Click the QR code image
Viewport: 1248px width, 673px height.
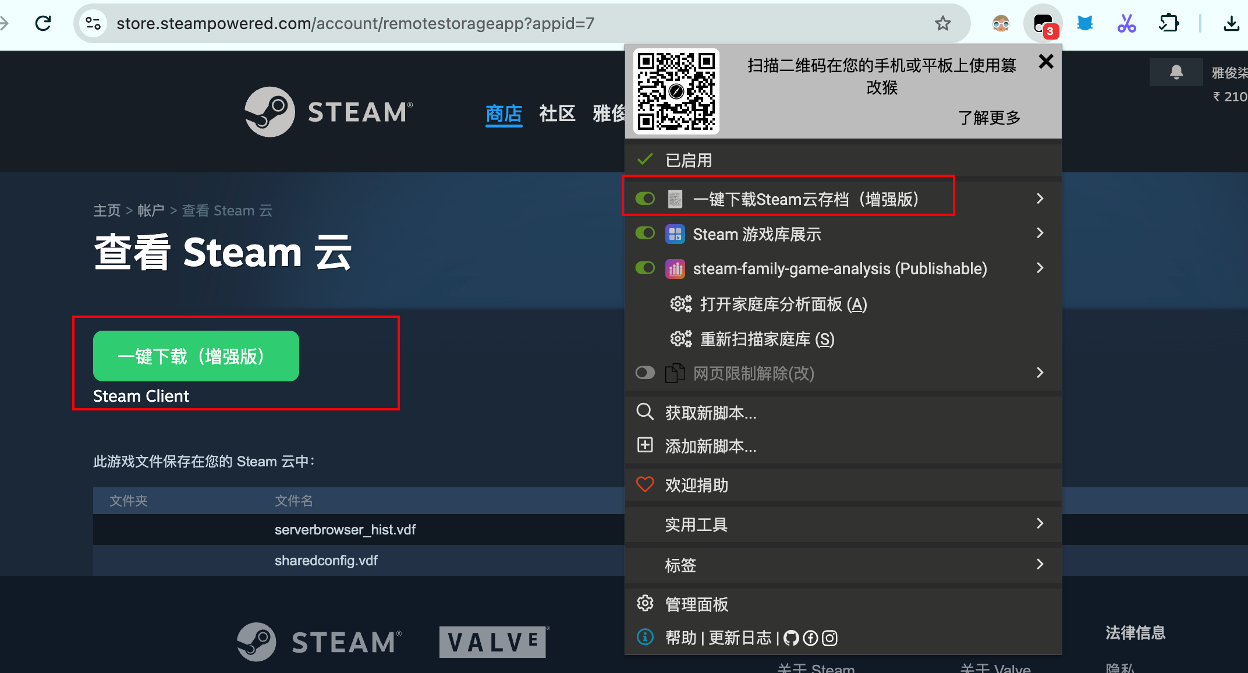point(676,91)
